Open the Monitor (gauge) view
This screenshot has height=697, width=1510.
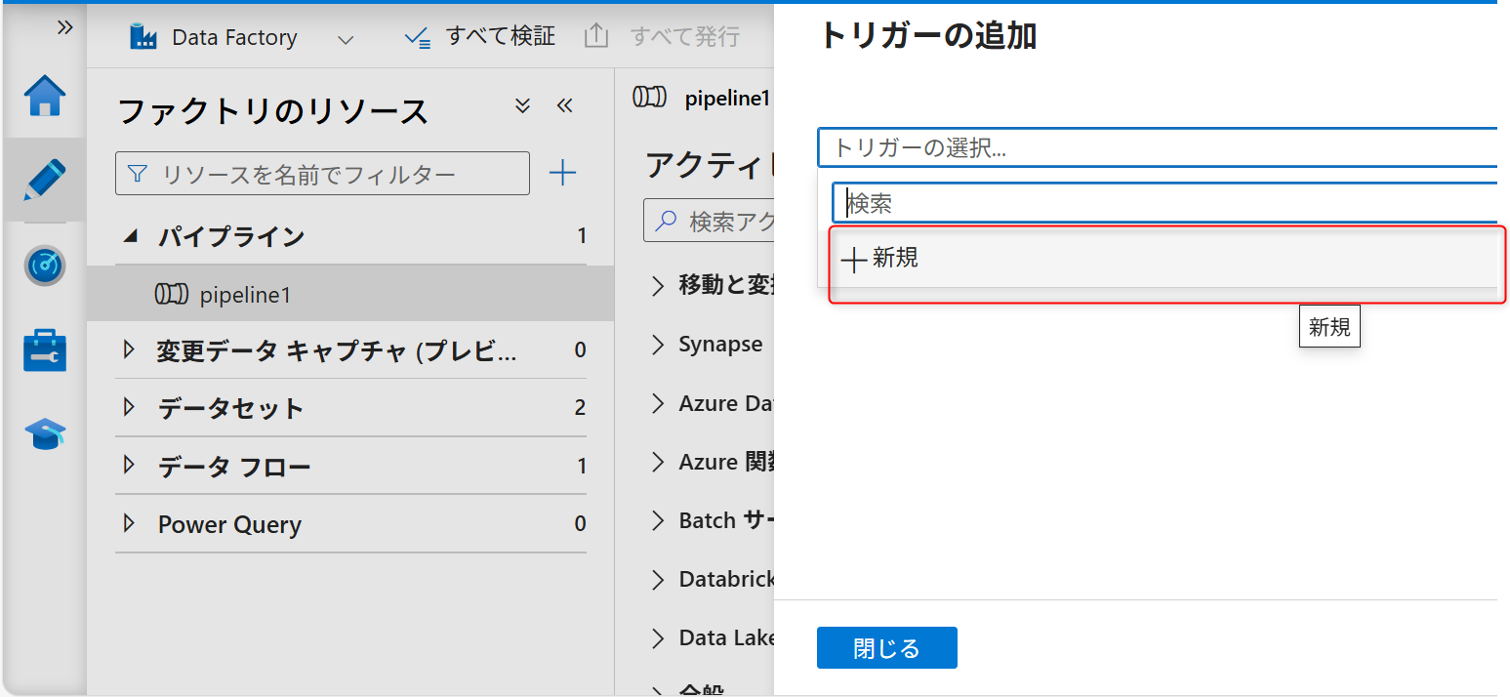[43, 265]
